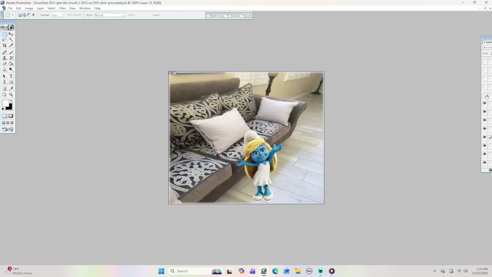The height and width of the screenshot is (277, 492).
Task: Open the Select menu
Action: 52,8
